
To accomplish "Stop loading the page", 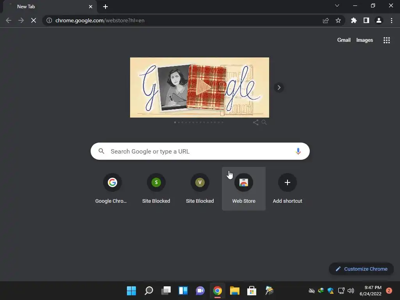I will 34,20.
